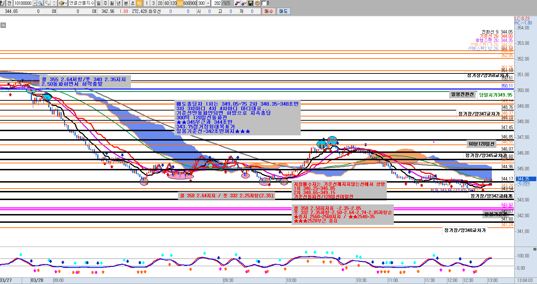
Task: Click the C continuous-lookup arrow icon
Action: 48,3
